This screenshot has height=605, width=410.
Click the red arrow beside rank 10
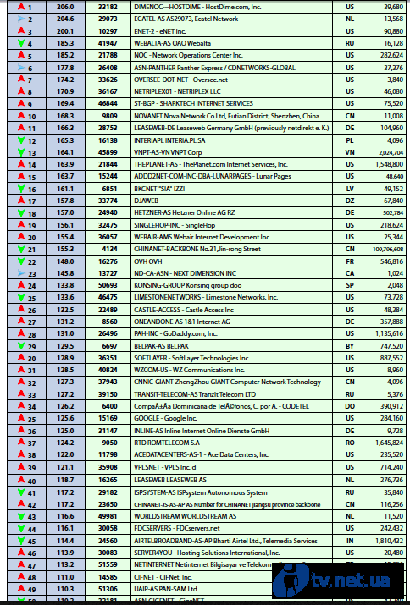point(22,115)
